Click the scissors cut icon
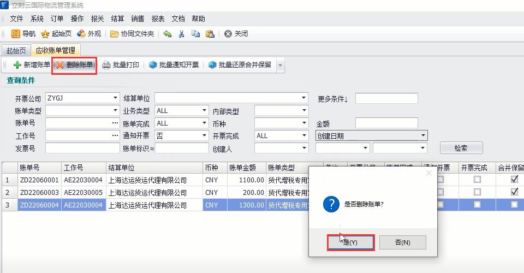The width and height of the screenshot is (524, 273). (182, 34)
